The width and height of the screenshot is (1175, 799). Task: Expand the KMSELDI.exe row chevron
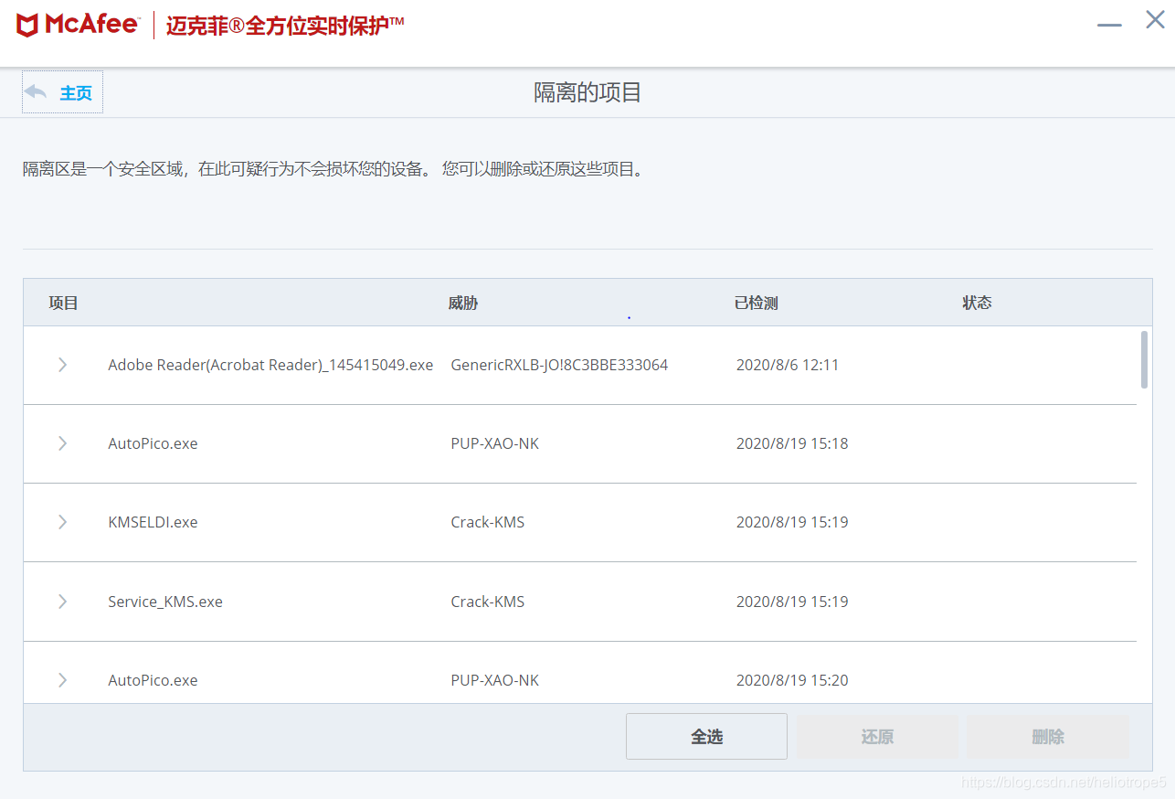(62, 522)
